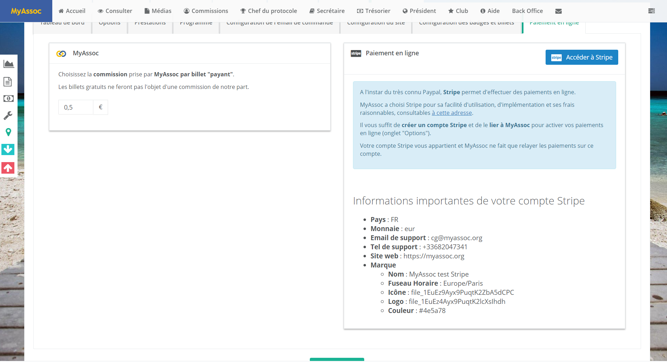Open the Aide menu
The height and width of the screenshot is (362, 667).
[x=490, y=11]
